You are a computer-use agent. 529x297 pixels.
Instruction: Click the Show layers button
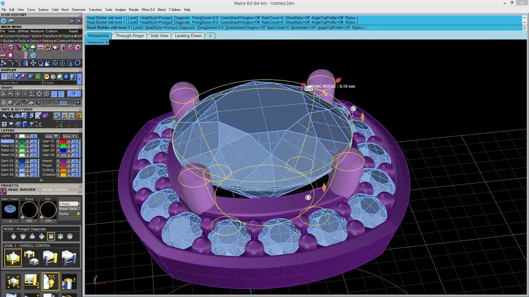coord(70,136)
